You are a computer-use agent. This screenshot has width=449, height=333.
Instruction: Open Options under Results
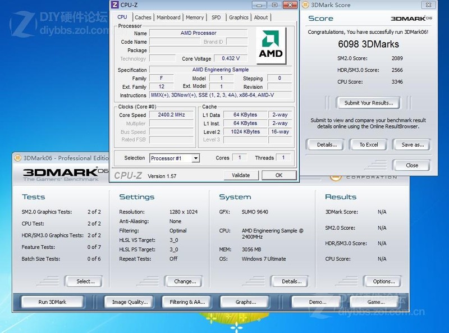tap(384, 281)
